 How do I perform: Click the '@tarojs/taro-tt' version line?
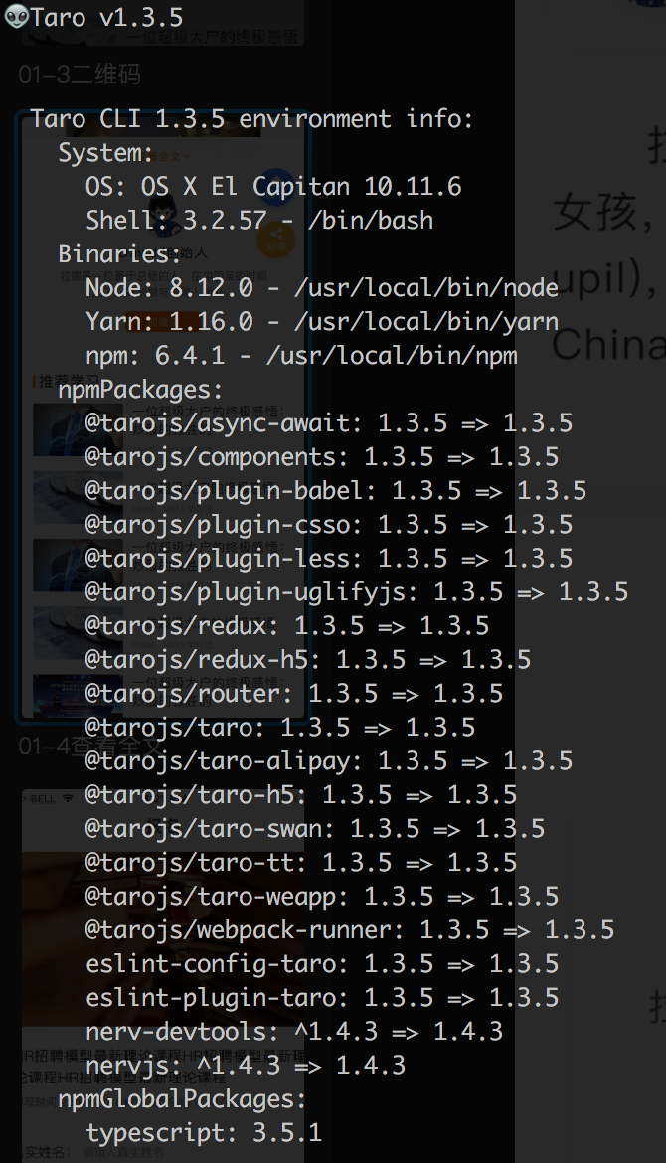(301, 862)
